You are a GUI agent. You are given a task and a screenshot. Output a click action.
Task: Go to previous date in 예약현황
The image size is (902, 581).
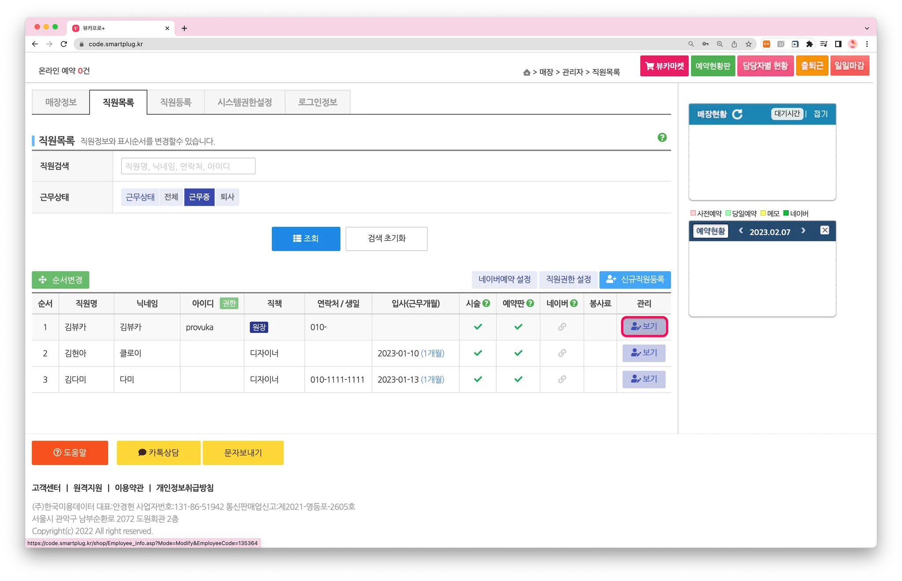pyautogui.click(x=741, y=230)
